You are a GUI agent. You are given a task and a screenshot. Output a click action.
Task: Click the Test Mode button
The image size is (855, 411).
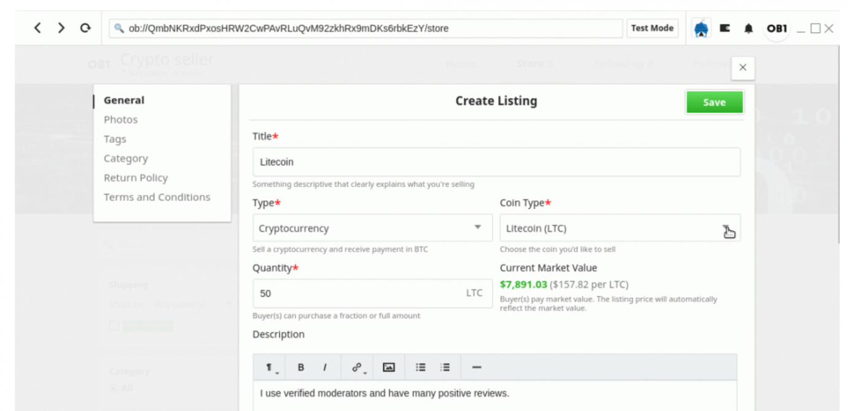652,28
